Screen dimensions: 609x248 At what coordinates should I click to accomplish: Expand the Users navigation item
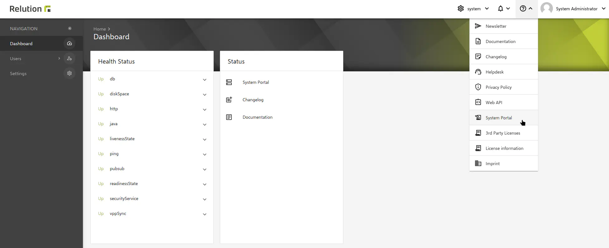(x=59, y=59)
